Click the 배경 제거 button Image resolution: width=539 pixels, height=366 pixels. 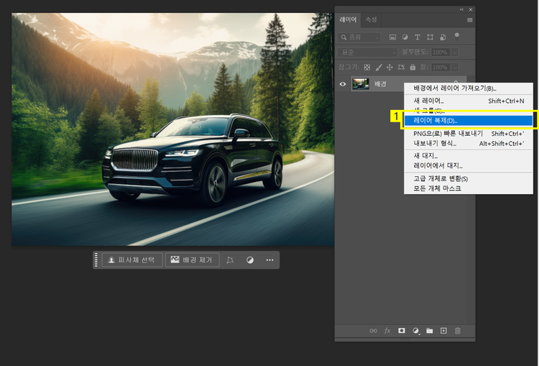[x=192, y=260]
